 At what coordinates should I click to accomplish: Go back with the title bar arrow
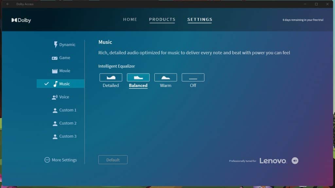[x=8, y=4]
